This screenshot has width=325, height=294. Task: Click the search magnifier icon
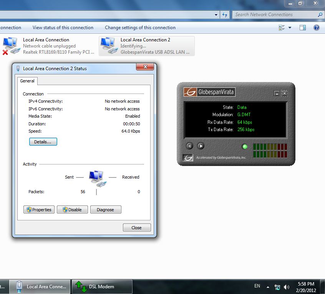320,15
